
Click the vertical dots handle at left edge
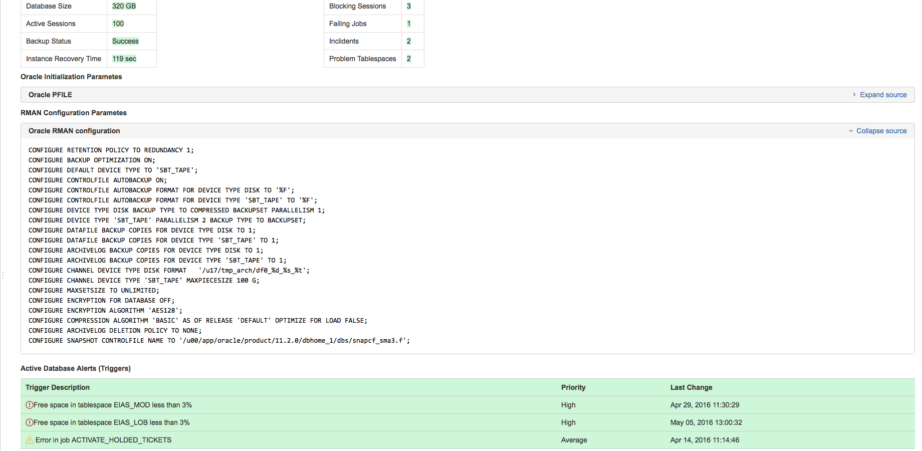[3, 275]
